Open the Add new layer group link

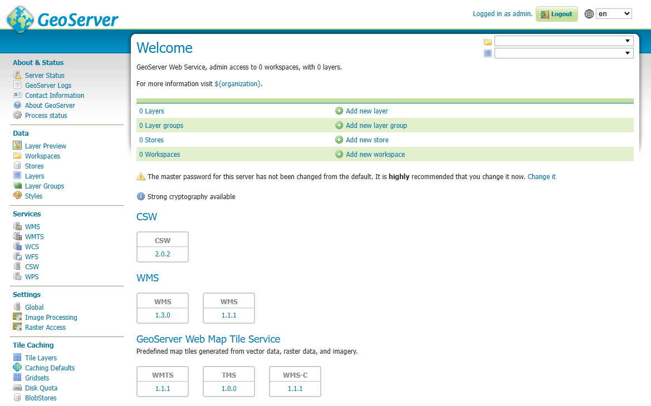[376, 125]
